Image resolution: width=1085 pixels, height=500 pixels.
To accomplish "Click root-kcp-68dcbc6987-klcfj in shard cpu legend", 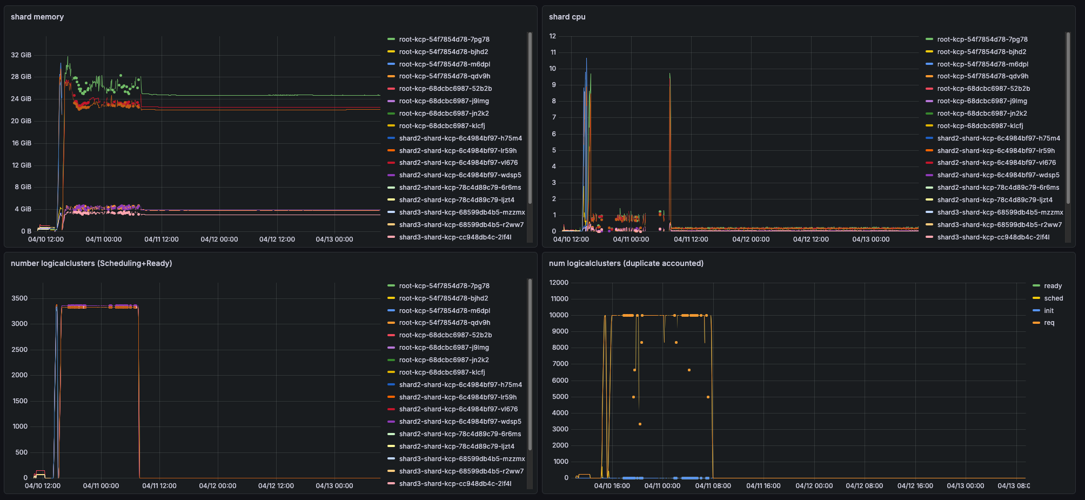I will [980, 126].
